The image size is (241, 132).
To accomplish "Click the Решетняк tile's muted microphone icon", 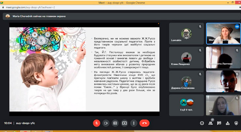I will 237,74.
